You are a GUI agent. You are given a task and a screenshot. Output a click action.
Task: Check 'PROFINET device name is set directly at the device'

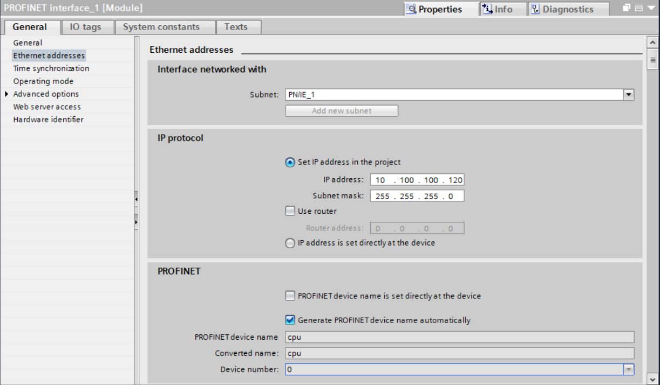coord(290,296)
